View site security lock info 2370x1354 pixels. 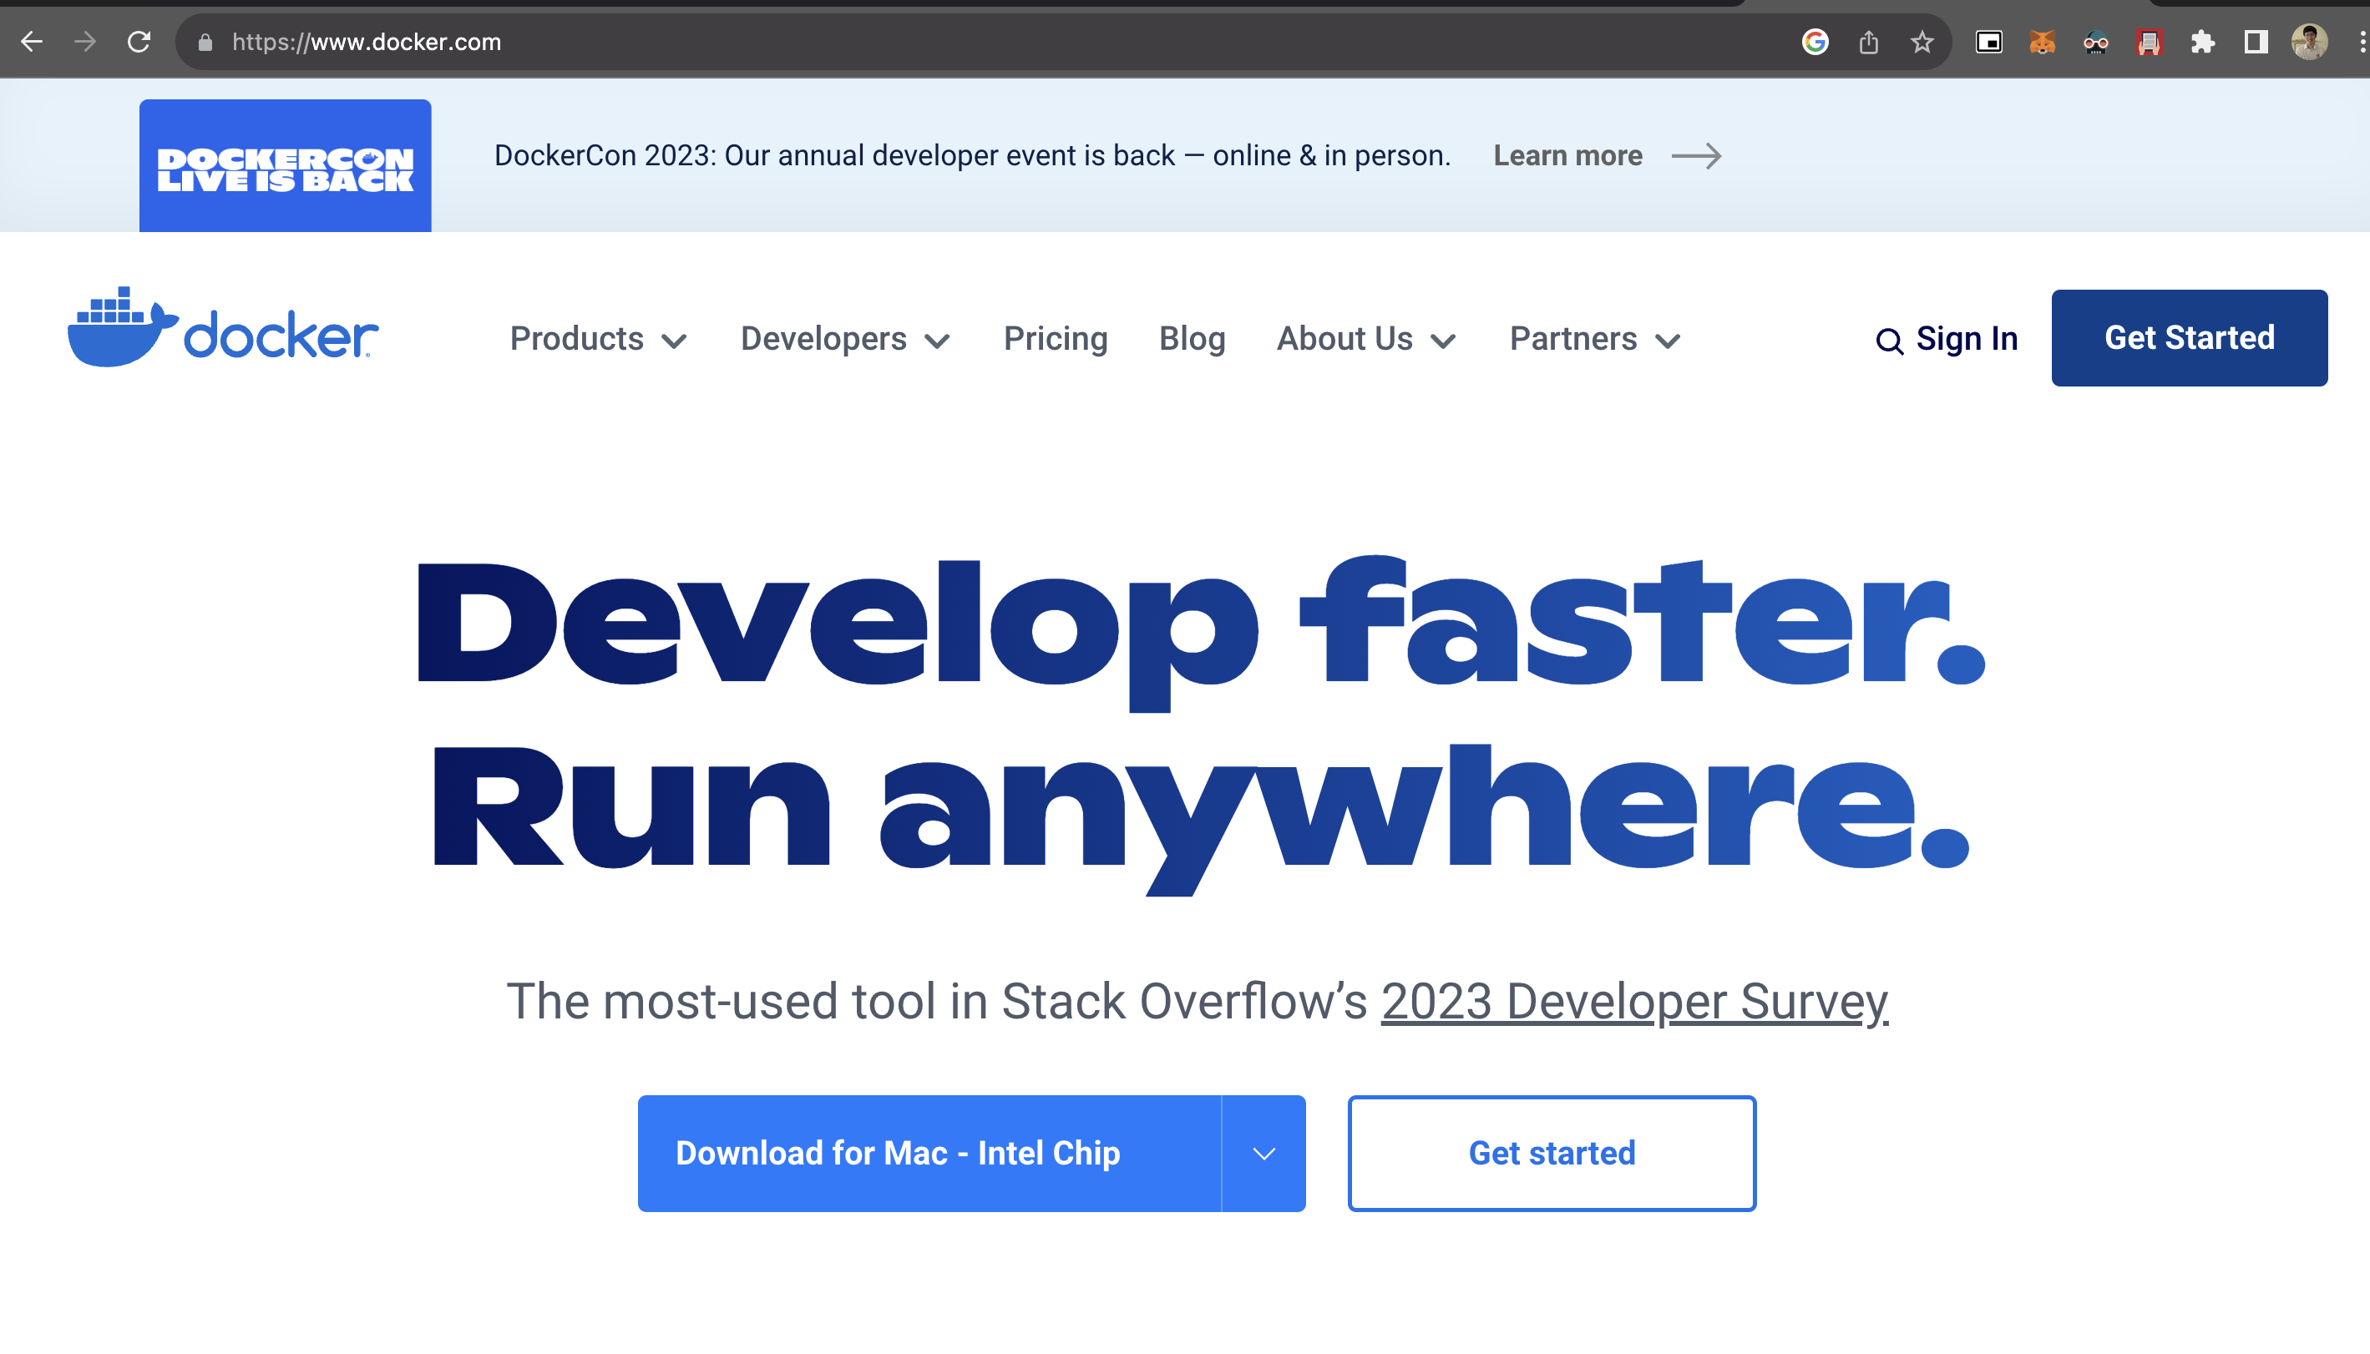[205, 43]
